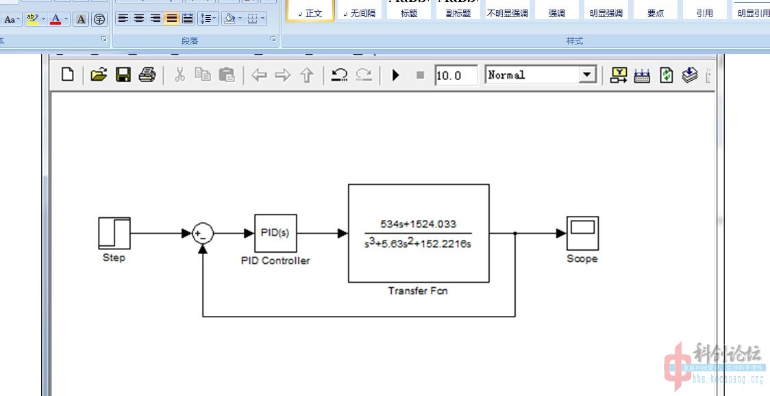The height and width of the screenshot is (396, 770).
Task: Apply the 要点 style
Action: (656, 10)
